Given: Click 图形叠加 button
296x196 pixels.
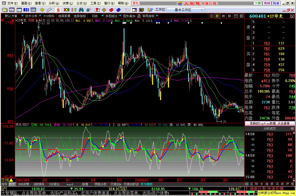Looking at the screenshot, I should click(x=129, y=16).
